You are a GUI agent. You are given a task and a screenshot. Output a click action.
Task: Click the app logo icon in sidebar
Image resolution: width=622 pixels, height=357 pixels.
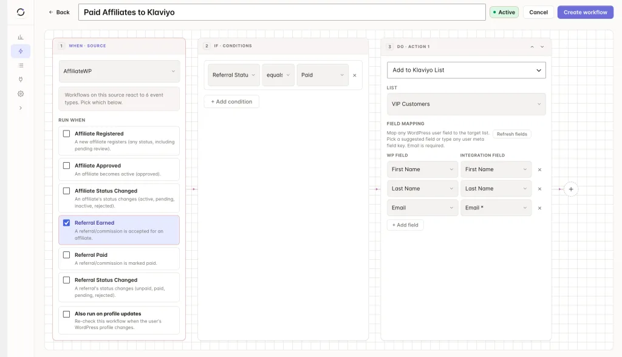21,12
